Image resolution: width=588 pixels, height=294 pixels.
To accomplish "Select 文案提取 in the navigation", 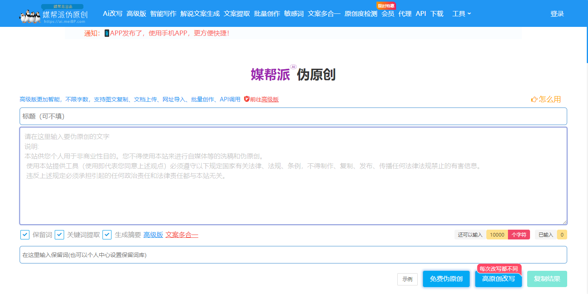I will pyautogui.click(x=237, y=13).
